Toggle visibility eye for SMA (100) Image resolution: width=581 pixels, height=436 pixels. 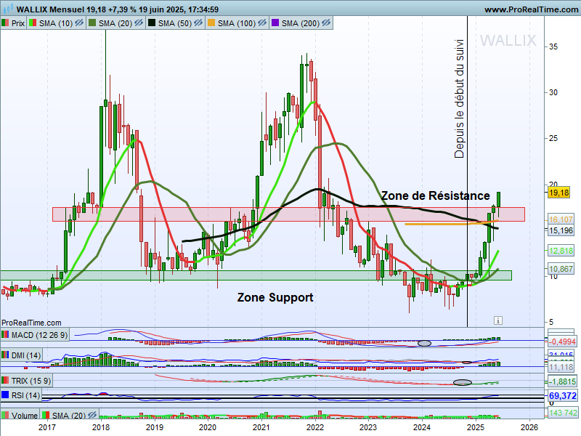(262, 23)
